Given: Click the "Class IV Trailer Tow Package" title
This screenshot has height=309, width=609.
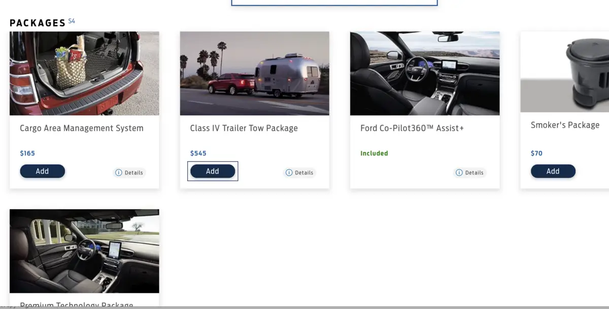Looking at the screenshot, I should [244, 128].
